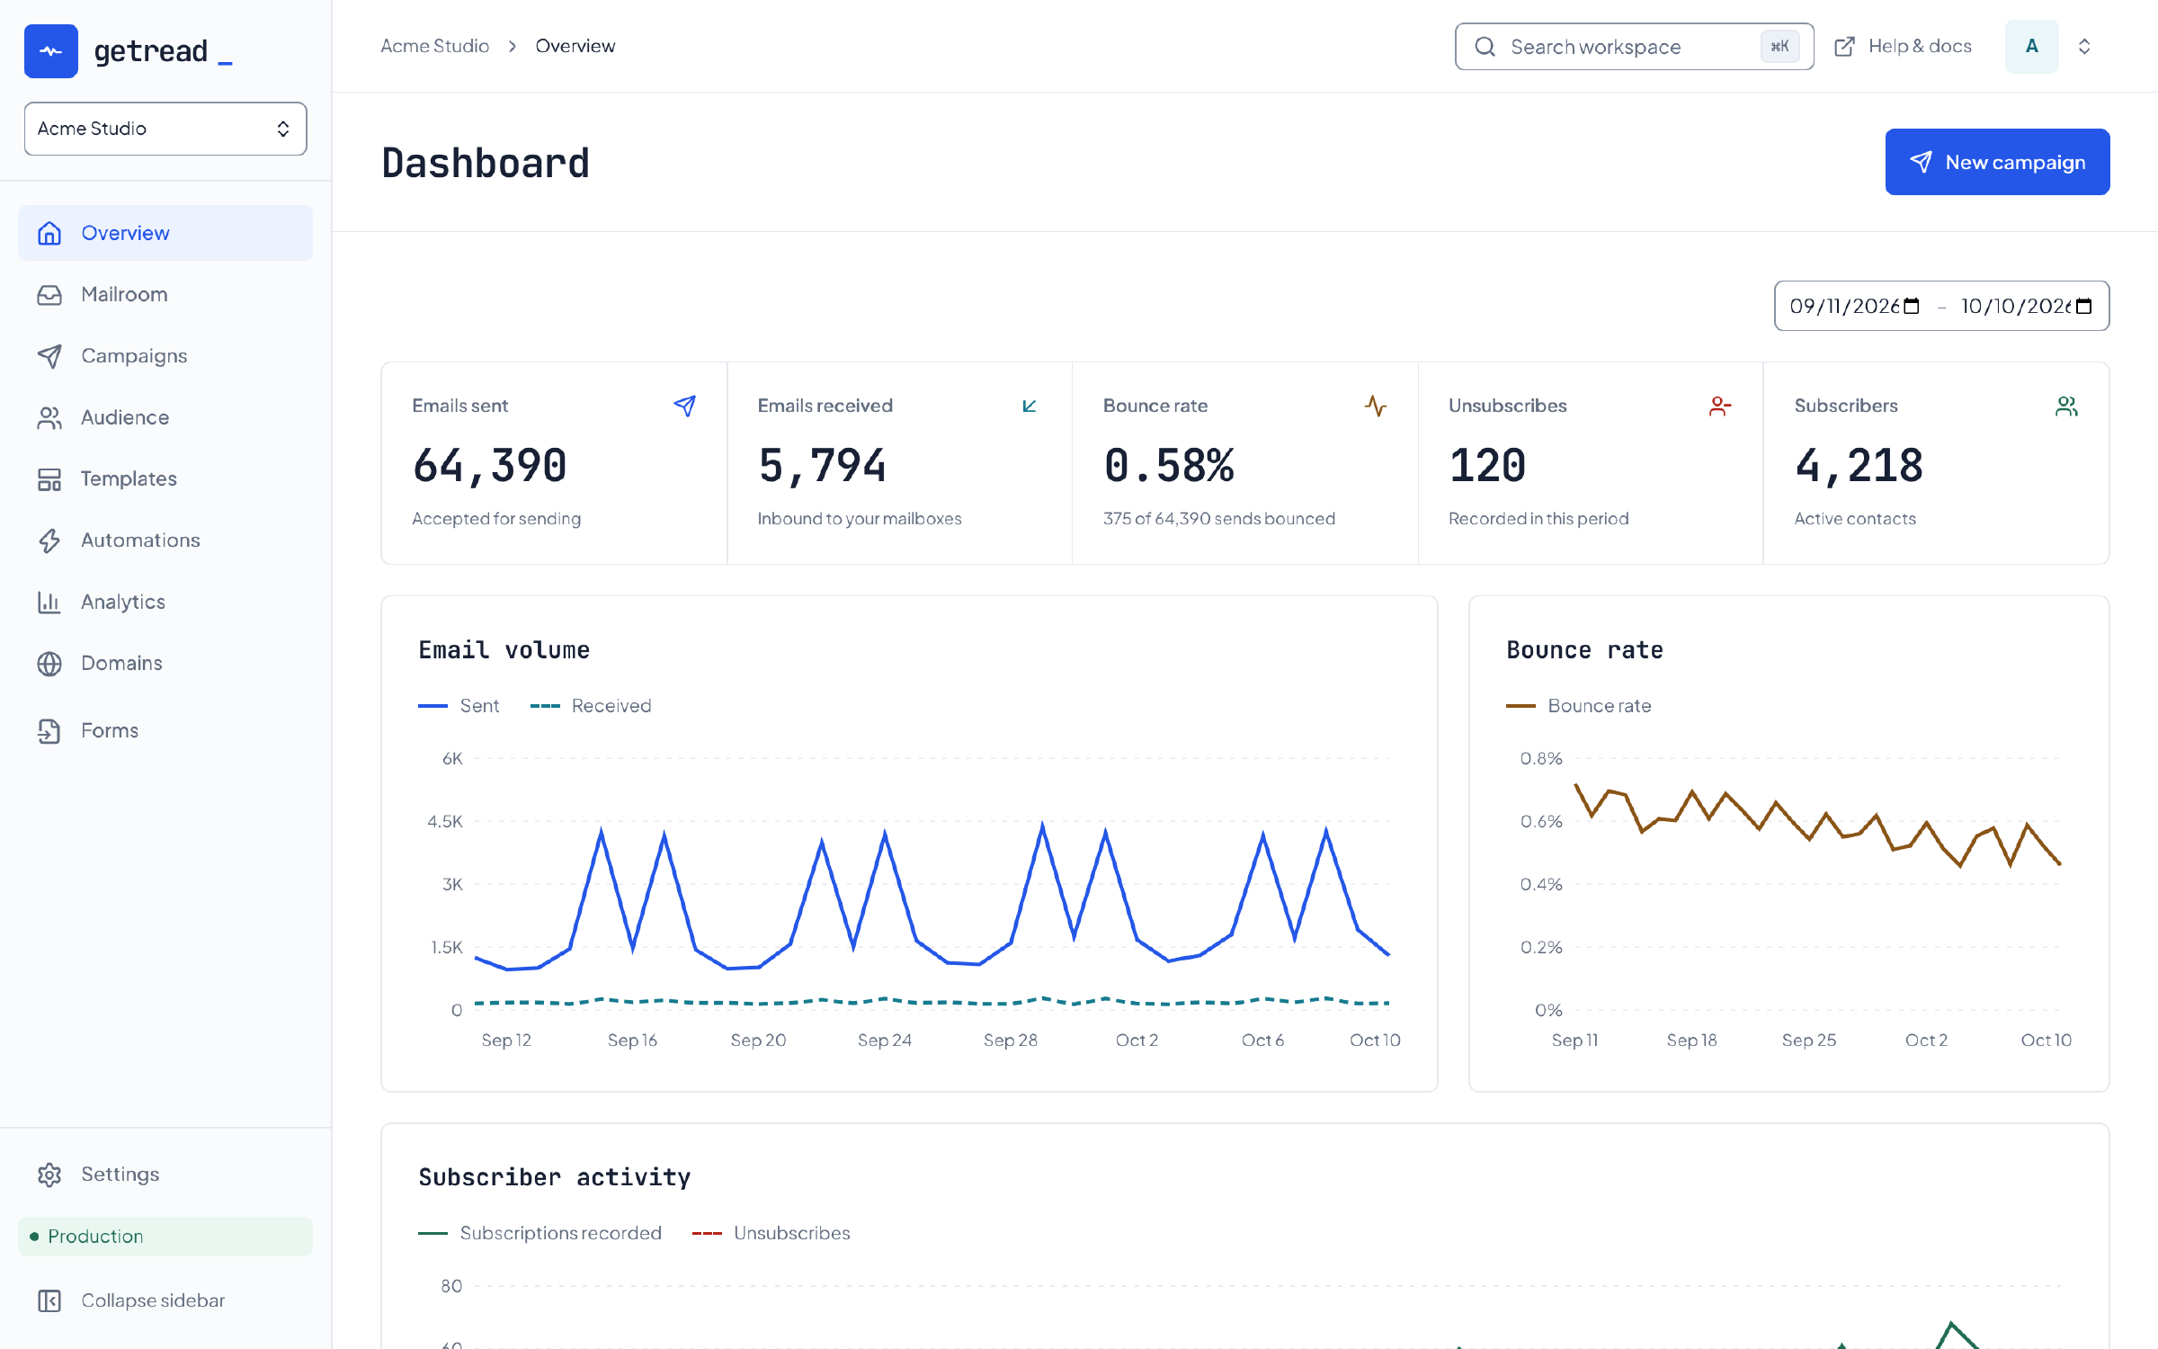Click the 5,794 emails received value
This screenshot has height=1349, width=2158.
coord(823,466)
